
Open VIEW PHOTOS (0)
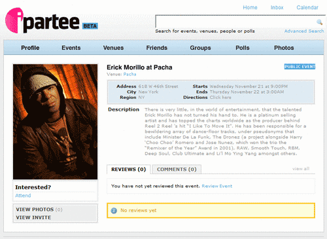click(39, 210)
